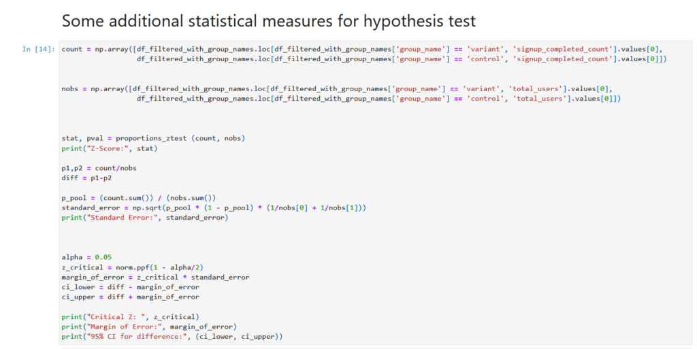Click the 'alpha = 0.05' line
Image resolution: width=697 pixels, height=349 pixels.
pyautogui.click(x=86, y=257)
